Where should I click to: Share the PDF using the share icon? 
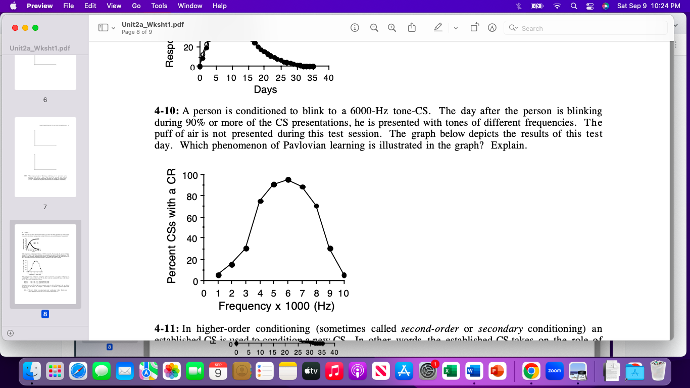(412, 28)
